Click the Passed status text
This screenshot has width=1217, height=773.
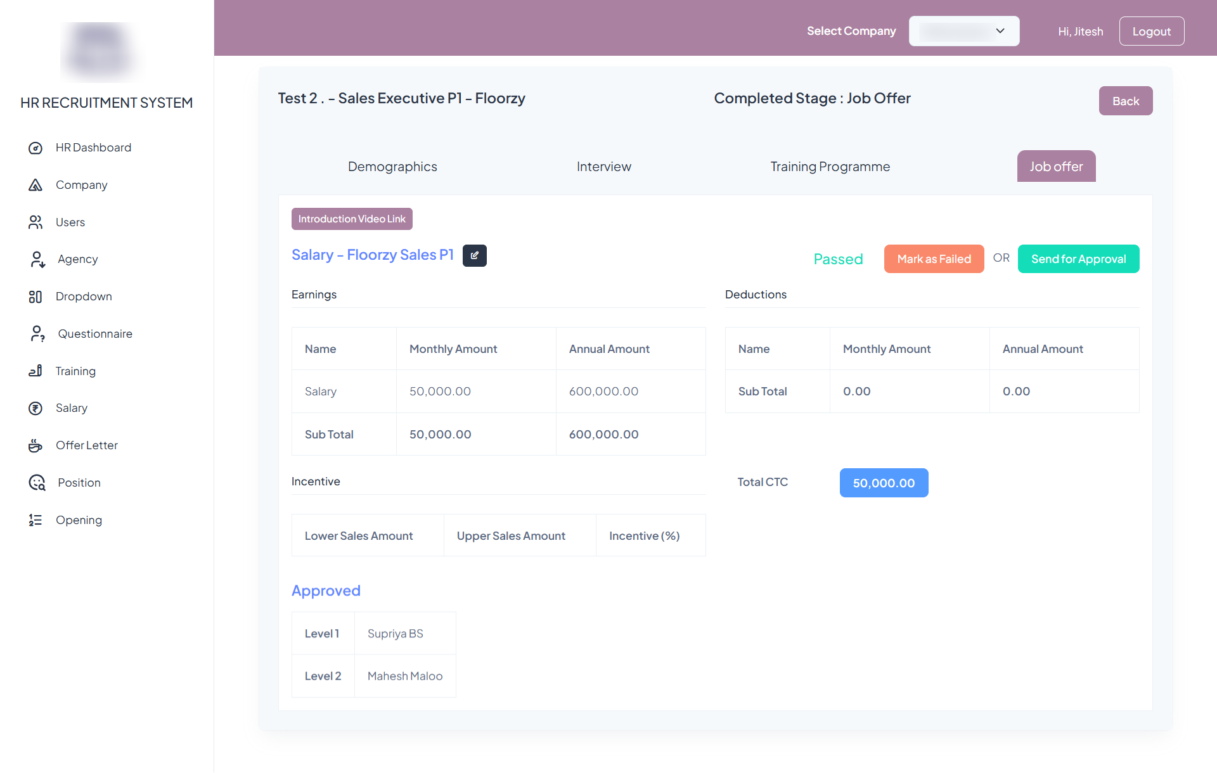click(839, 259)
